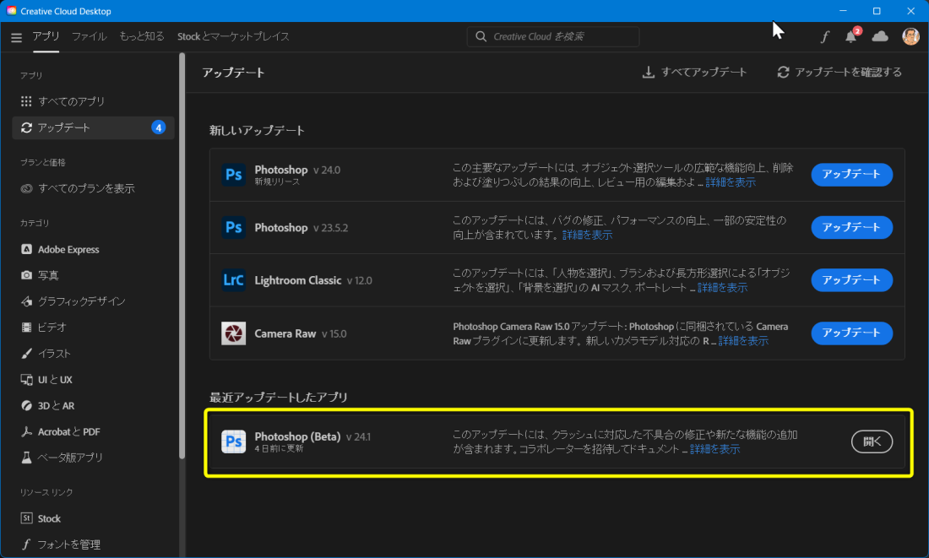Click the sidebar vertical scrollbar
This screenshot has height=558, width=929.
coord(182,255)
